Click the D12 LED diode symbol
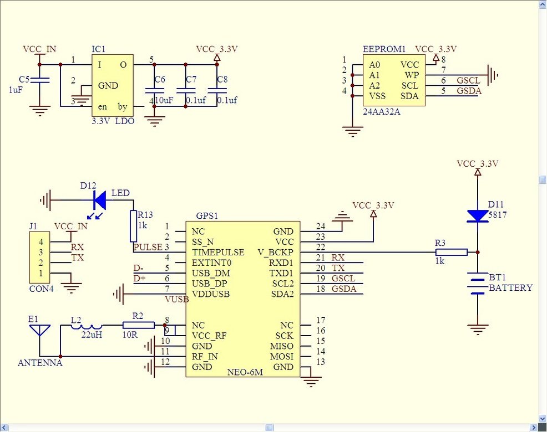Image resolution: width=547 pixels, height=432 pixels. click(100, 200)
